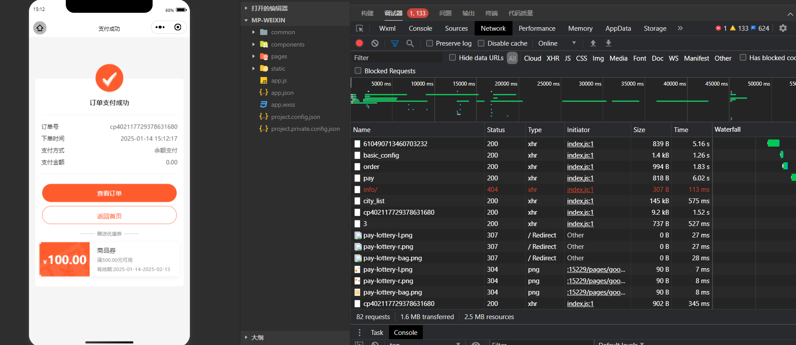Image resolution: width=796 pixels, height=345 pixels.
Task: Import HAR file with upload arrow
Action: [x=593, y=43]
